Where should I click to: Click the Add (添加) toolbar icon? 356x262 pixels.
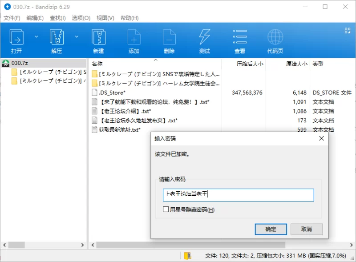[x=134, y=41]
